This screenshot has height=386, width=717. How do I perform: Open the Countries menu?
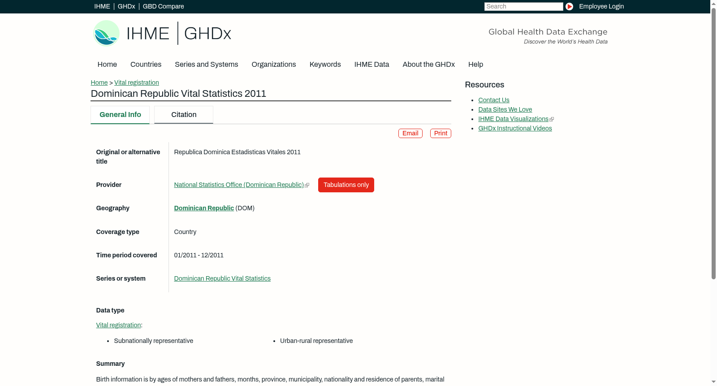tap(146, 65)
